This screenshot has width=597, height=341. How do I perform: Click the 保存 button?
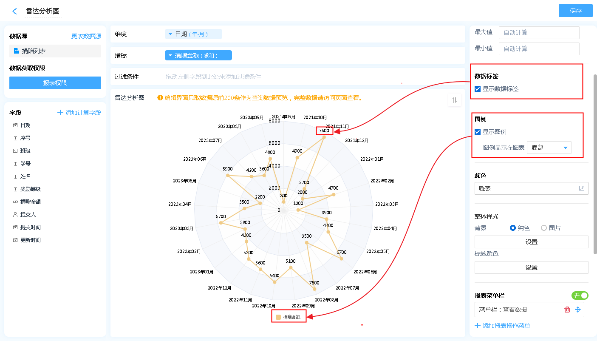tap(575, 11)
